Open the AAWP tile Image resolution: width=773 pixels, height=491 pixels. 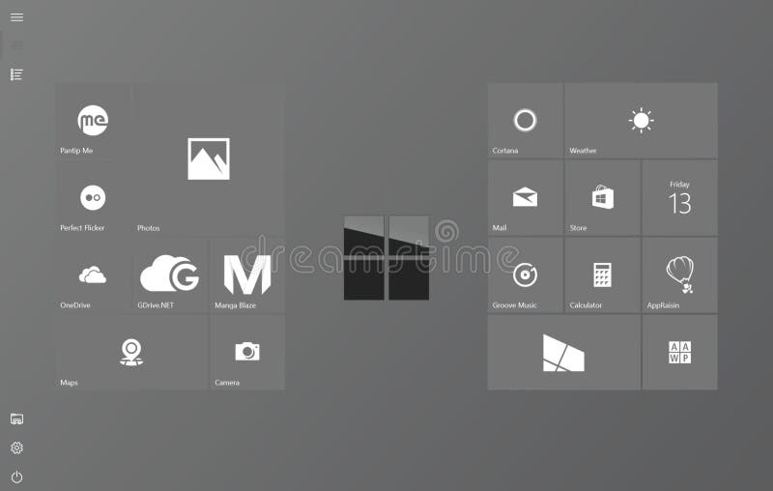[680, 353]
